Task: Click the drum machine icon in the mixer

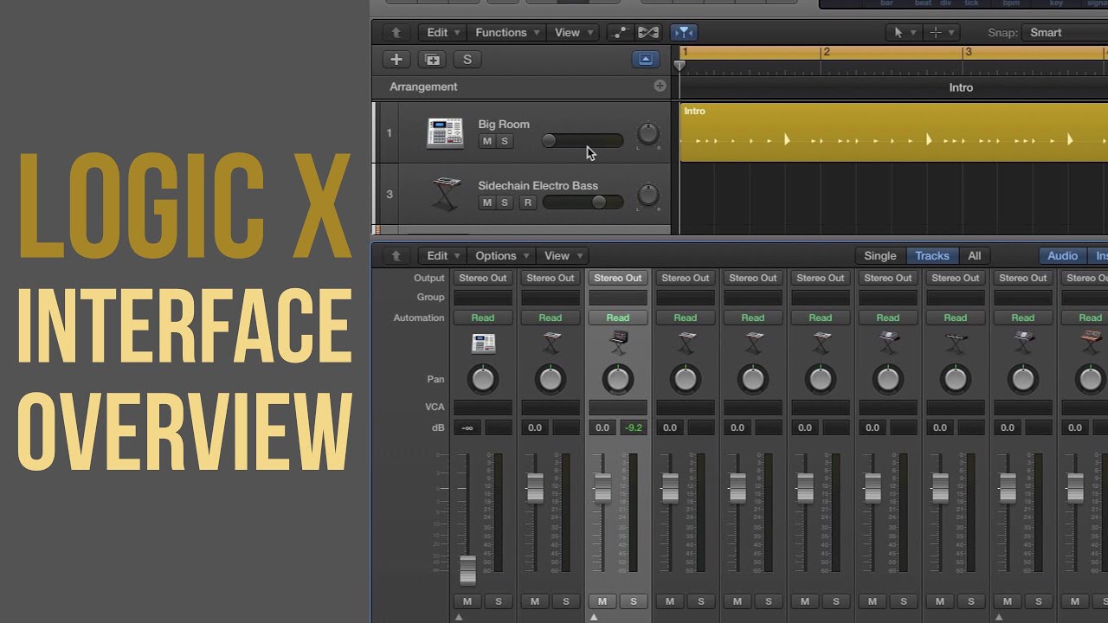Action: [x=483, y=344]
